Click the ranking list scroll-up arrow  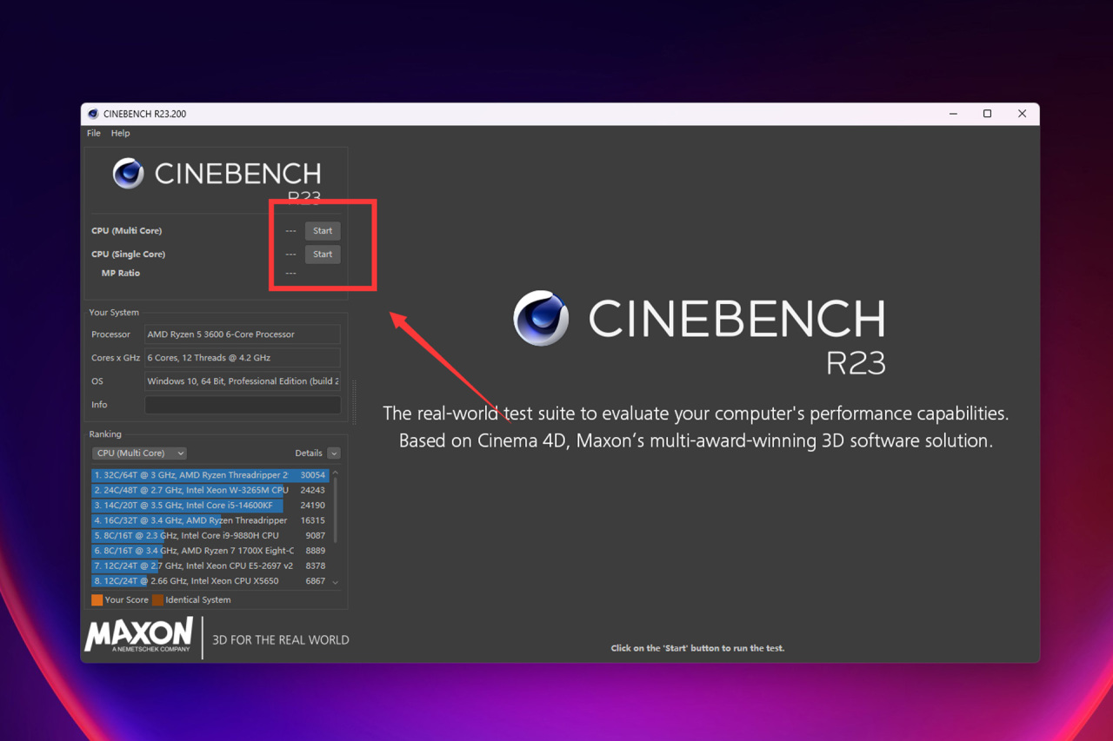336,473
